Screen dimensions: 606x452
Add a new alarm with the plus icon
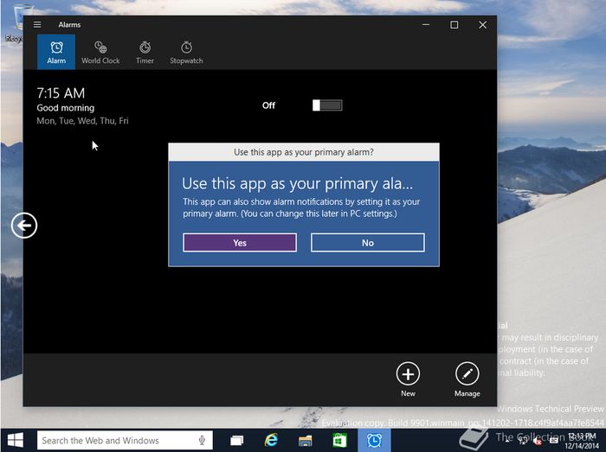pos(408,374)
